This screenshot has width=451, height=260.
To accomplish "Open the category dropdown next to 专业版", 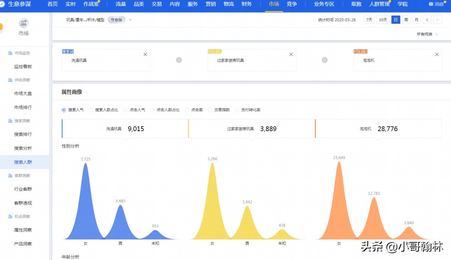I will [130, 20].
